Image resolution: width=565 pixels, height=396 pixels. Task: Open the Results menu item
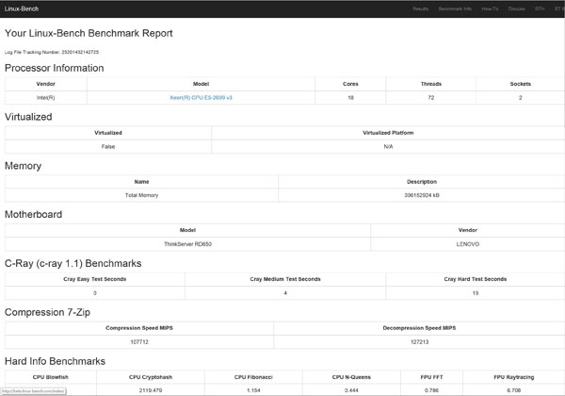(x=420, y=8)
